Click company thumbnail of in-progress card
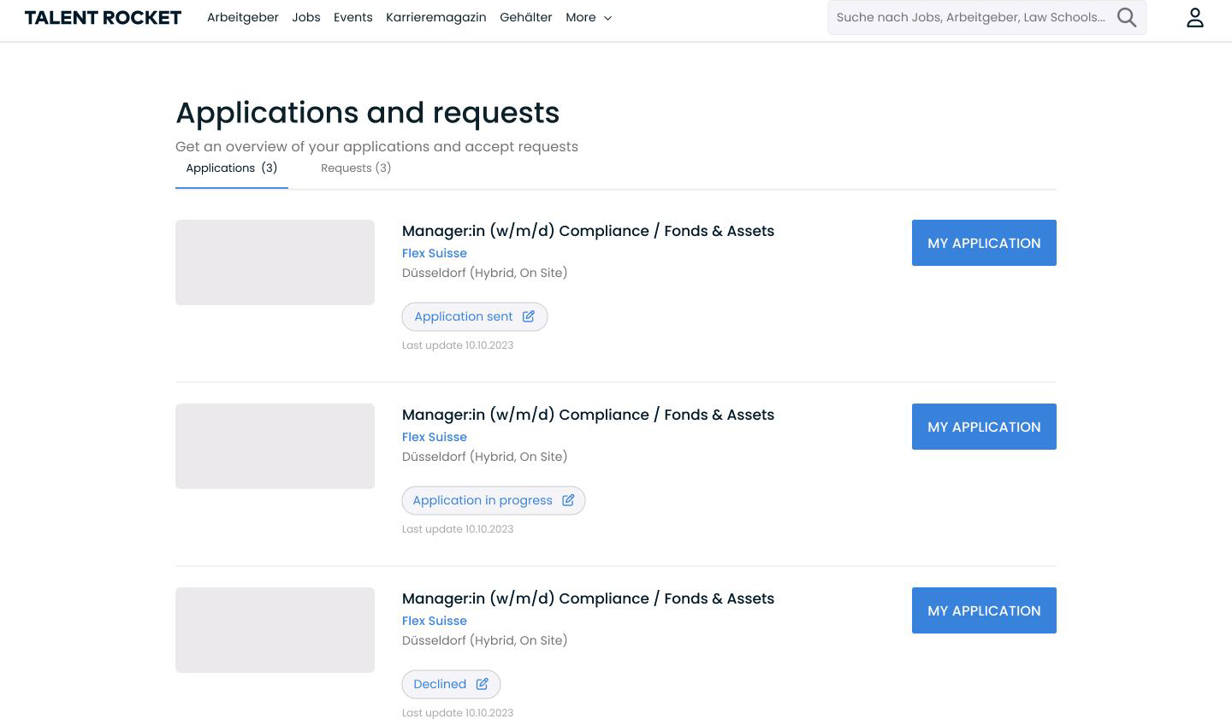 coord(275,446)
